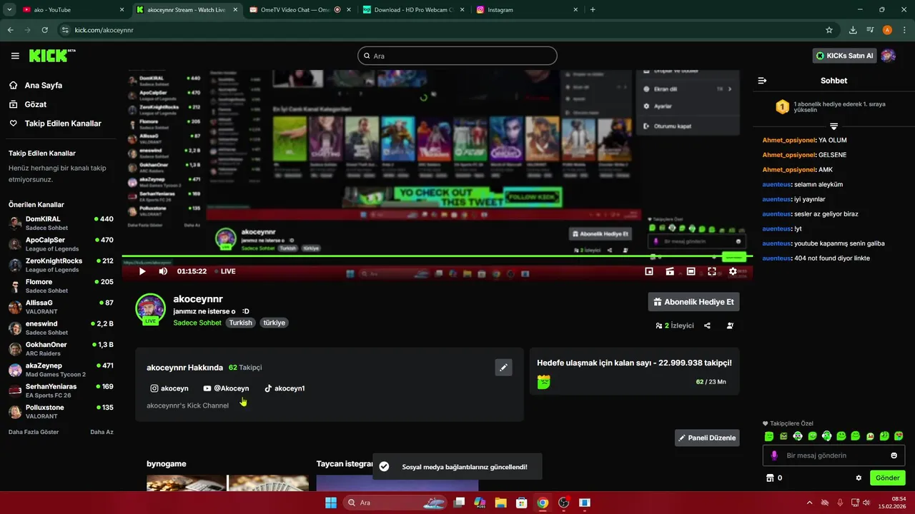Open chat settings gear icon
This screenshot has width=915, height=514.
[859, 478]
